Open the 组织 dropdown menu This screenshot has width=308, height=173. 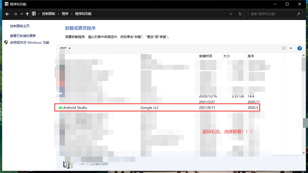pyautogui.click(x=65, y=48)
